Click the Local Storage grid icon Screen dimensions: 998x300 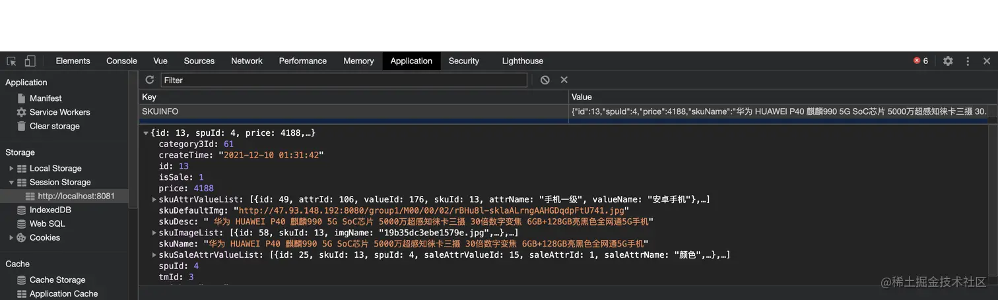coord(22,168)
